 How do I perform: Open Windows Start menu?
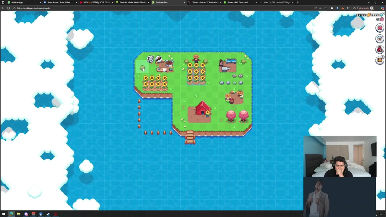click(4, 214)
